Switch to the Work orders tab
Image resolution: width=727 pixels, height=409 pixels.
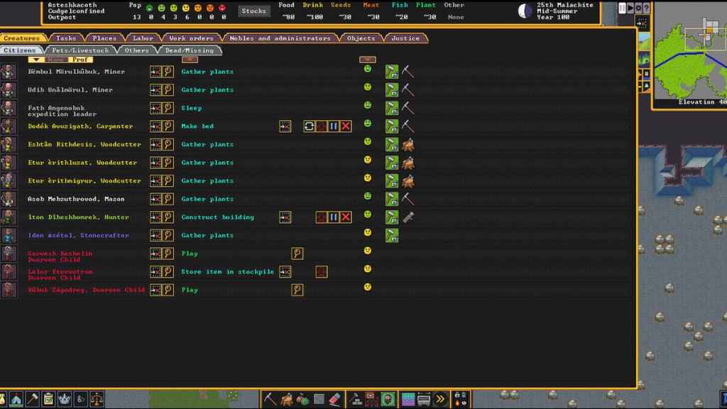click(x=190, y=38)
